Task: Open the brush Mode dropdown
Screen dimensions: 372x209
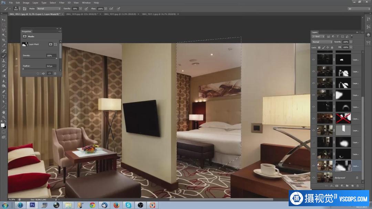Action: (49, 9)
